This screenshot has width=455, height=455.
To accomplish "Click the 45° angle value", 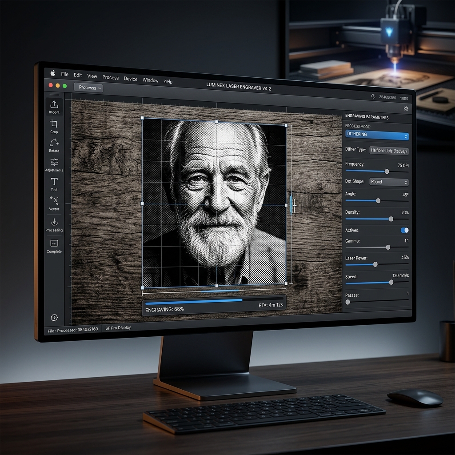I will click(405, 195).
